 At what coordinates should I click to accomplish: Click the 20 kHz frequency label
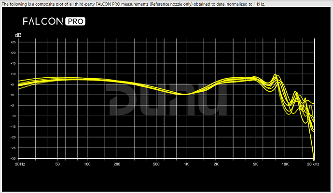click(x=313, y=164)
